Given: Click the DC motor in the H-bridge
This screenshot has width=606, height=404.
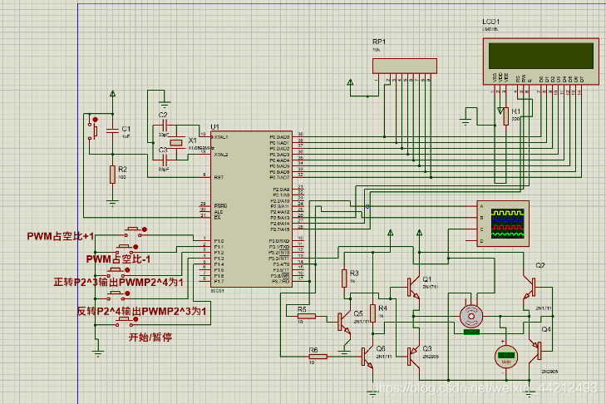Looking at the screenshot, I should (x=471, y=316).
